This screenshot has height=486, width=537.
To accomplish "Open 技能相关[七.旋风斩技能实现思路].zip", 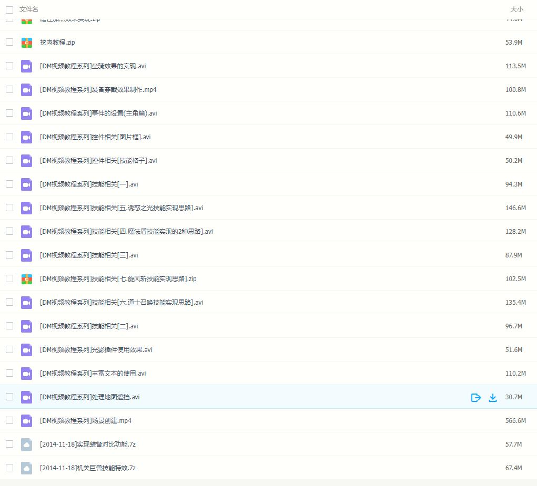I will 118,279.
